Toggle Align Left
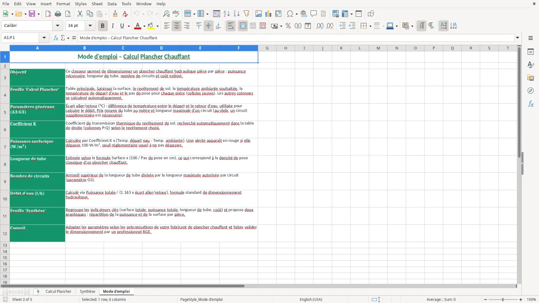 (167, 26)
